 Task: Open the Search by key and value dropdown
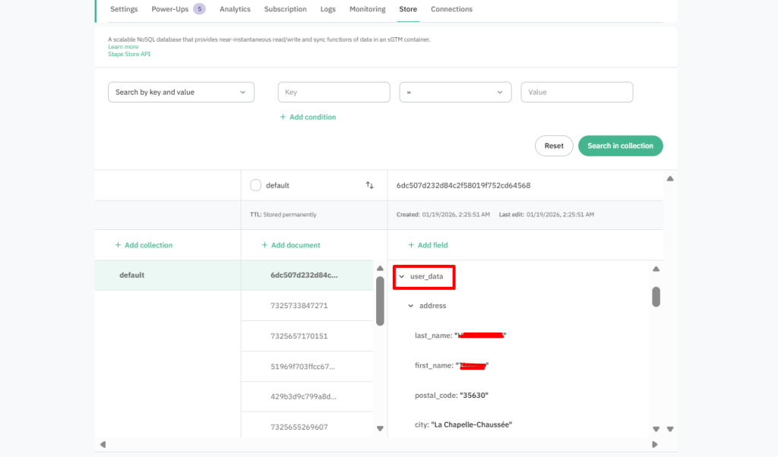pos(181,93)
